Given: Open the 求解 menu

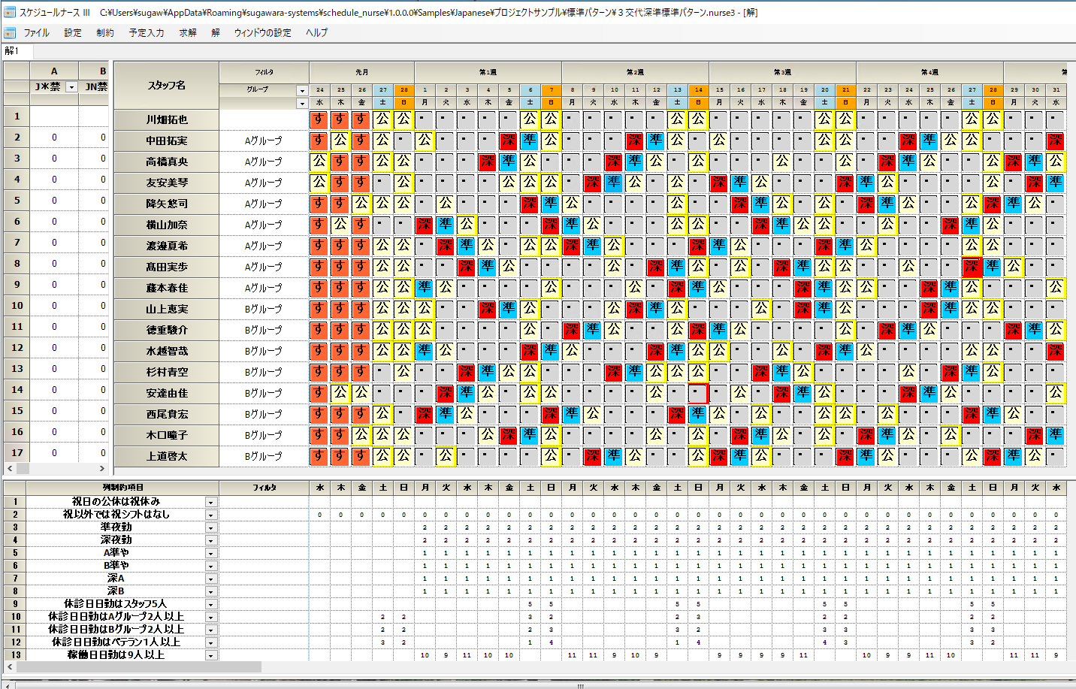Looking at the screenshot, I should [x=188, y=32].
